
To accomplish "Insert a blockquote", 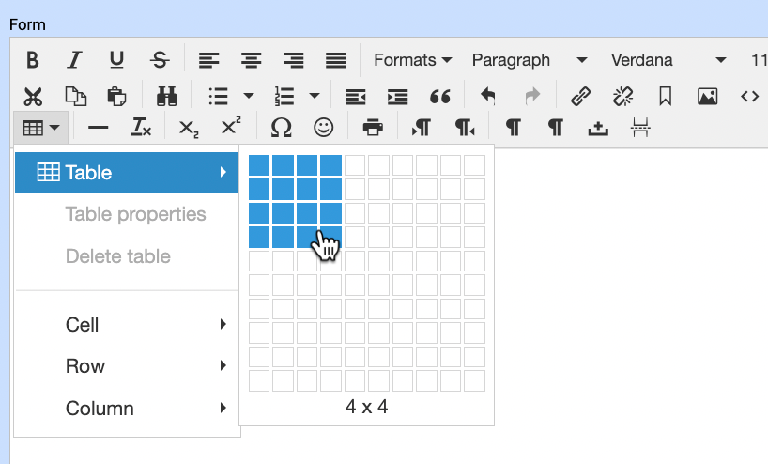I will (439, 96).
